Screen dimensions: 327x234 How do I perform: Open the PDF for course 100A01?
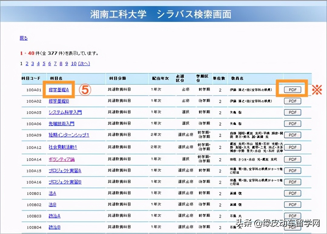point(292,89)
